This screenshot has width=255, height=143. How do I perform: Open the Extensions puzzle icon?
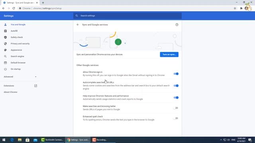(241, 8)
